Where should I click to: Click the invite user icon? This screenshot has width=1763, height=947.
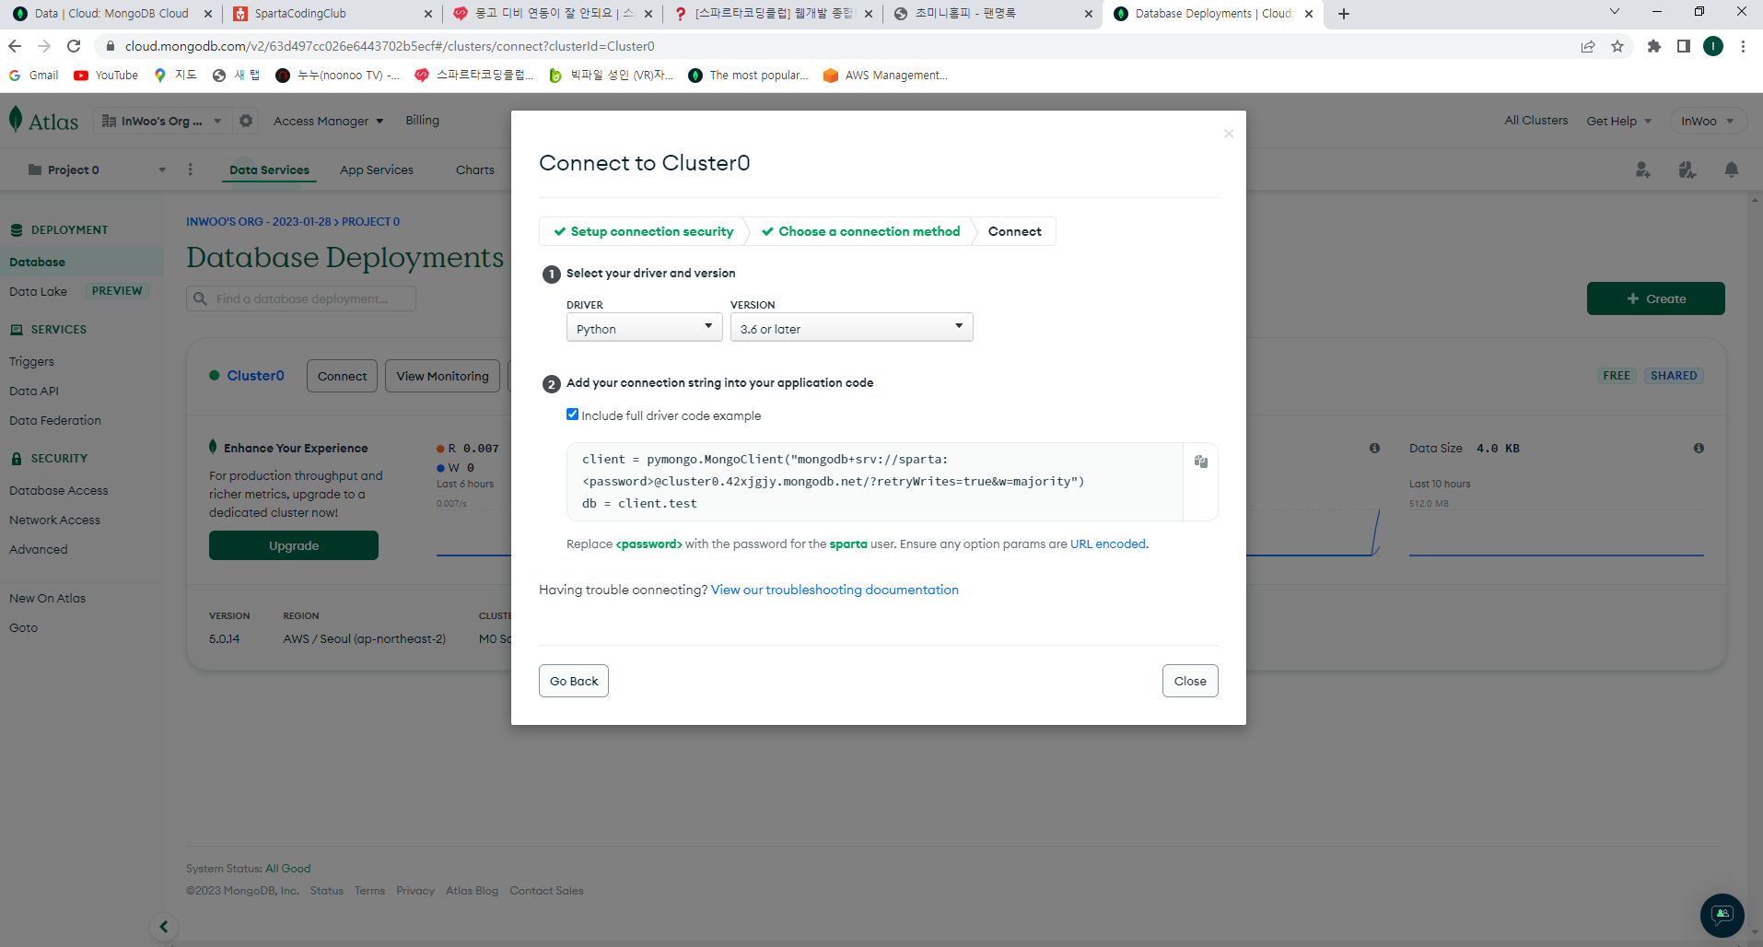(1642, 170)
